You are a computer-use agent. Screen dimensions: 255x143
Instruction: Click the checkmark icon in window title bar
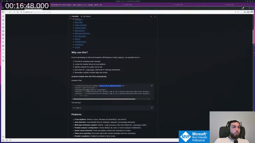(x=243, y=8)
